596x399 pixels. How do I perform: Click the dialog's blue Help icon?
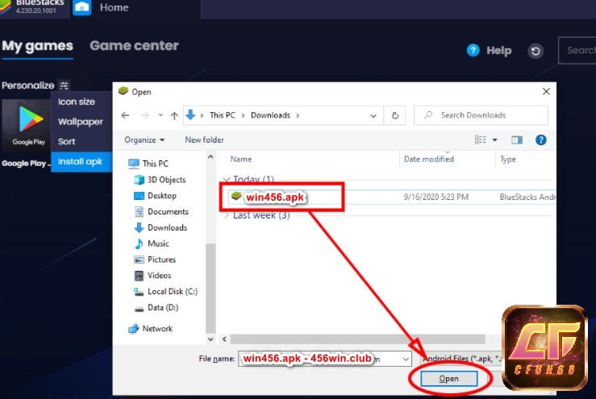[x=540, y=139]
